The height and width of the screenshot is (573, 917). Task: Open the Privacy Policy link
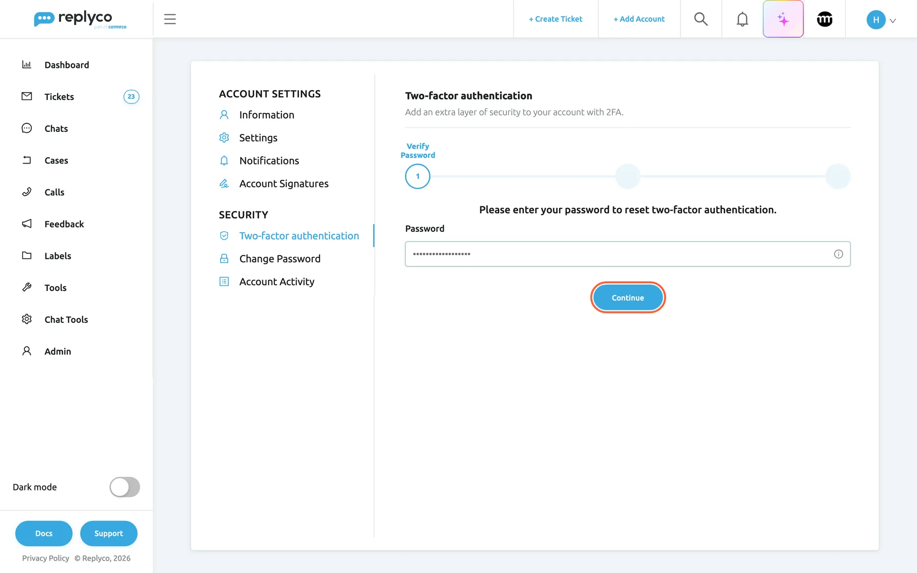click(x=45, y=558)
